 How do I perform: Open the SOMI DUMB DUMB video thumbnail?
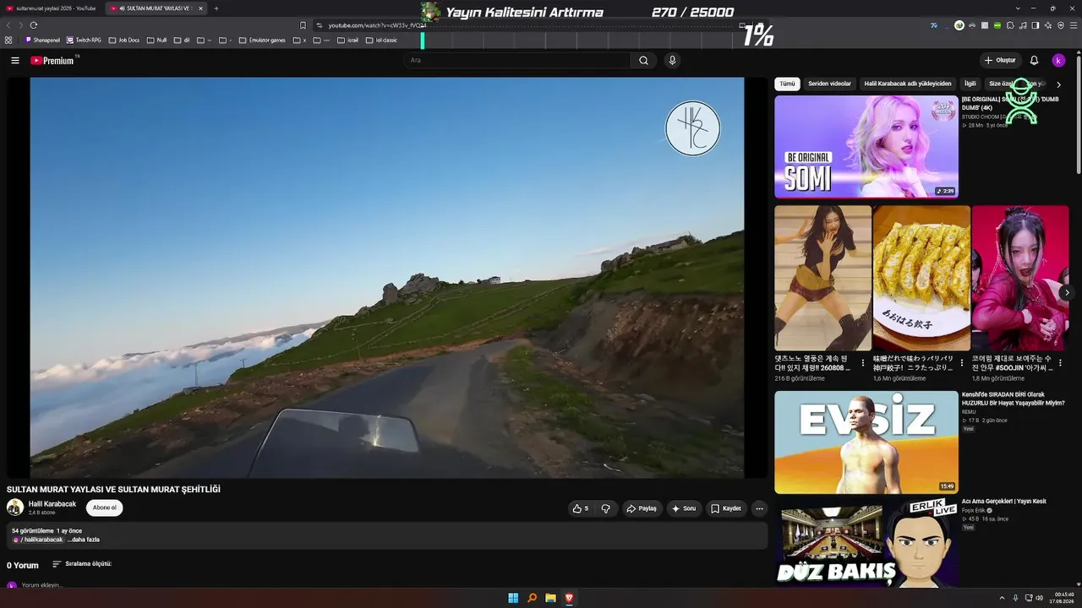tap(866, 147)
